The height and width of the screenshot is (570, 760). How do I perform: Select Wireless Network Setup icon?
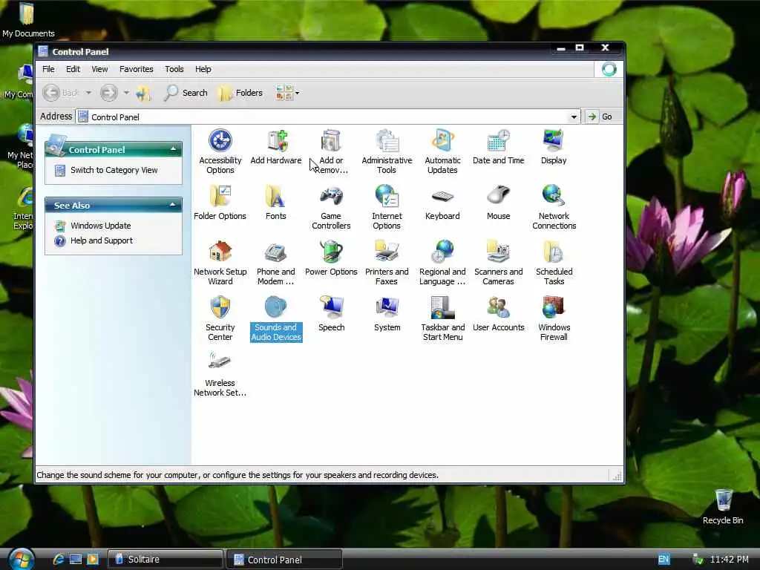tap(220, 374)
